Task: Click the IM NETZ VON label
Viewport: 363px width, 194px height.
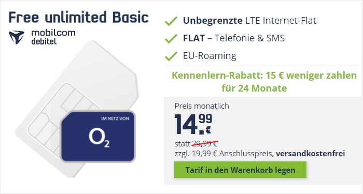Action: 115,118
